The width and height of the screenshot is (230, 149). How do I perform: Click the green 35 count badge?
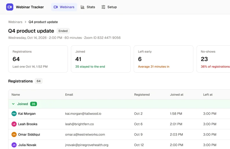pyautogui.click(x=33, y=104)
